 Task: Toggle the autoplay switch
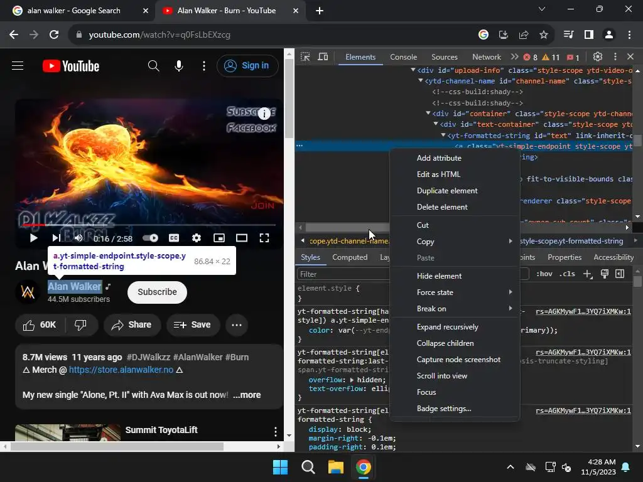(151, 238)
